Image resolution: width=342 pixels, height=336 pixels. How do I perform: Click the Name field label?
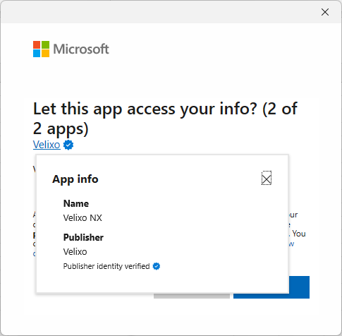76,203
